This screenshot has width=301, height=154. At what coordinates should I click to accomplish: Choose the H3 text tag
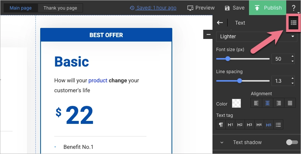pos(249,125)
